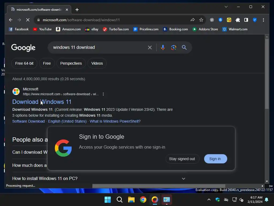Expand the How much does a question
Screen dimensions: 274x206
(x=30, y=165)
